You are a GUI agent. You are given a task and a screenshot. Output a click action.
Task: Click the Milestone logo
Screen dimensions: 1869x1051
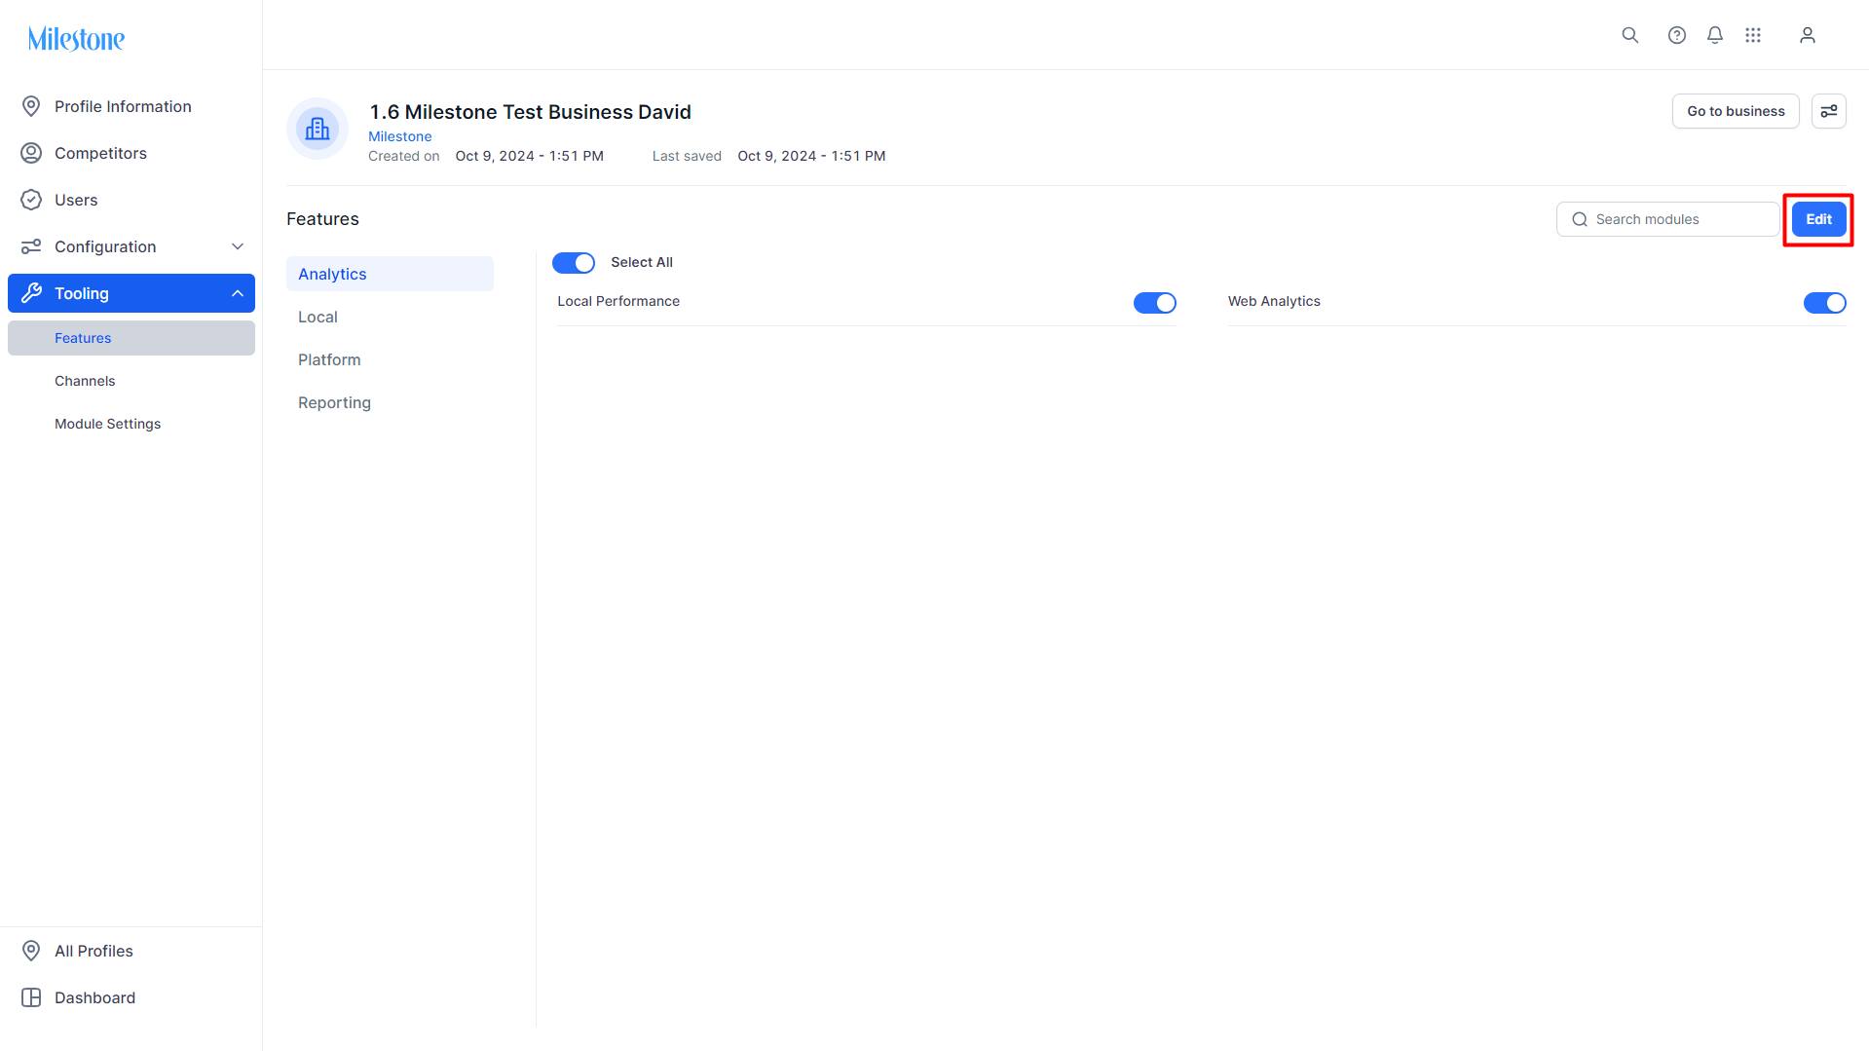pos(76,39)
